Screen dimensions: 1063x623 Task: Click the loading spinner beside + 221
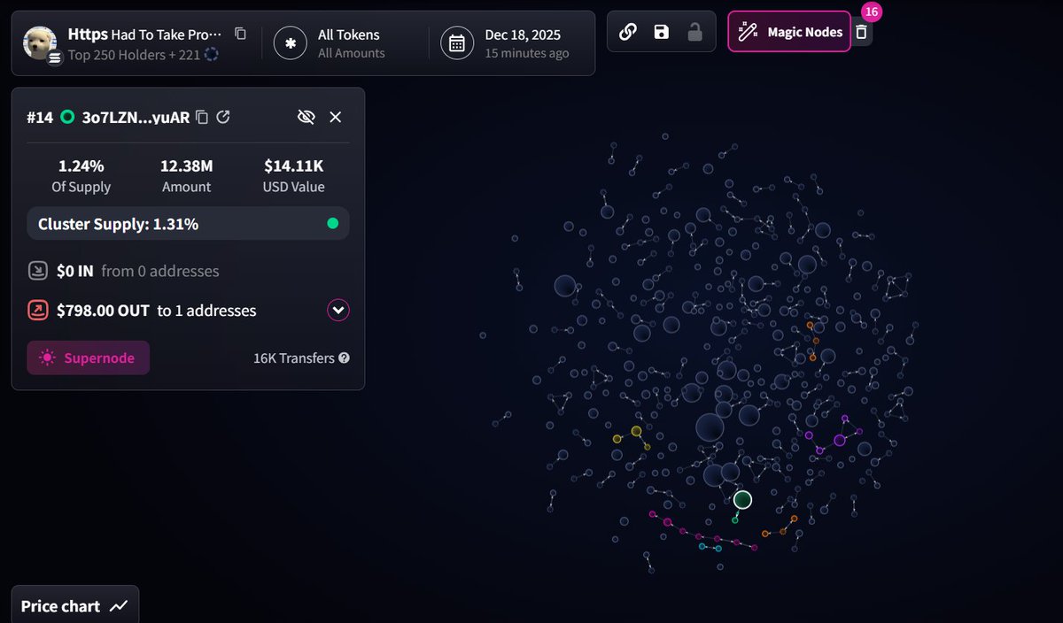211,54
